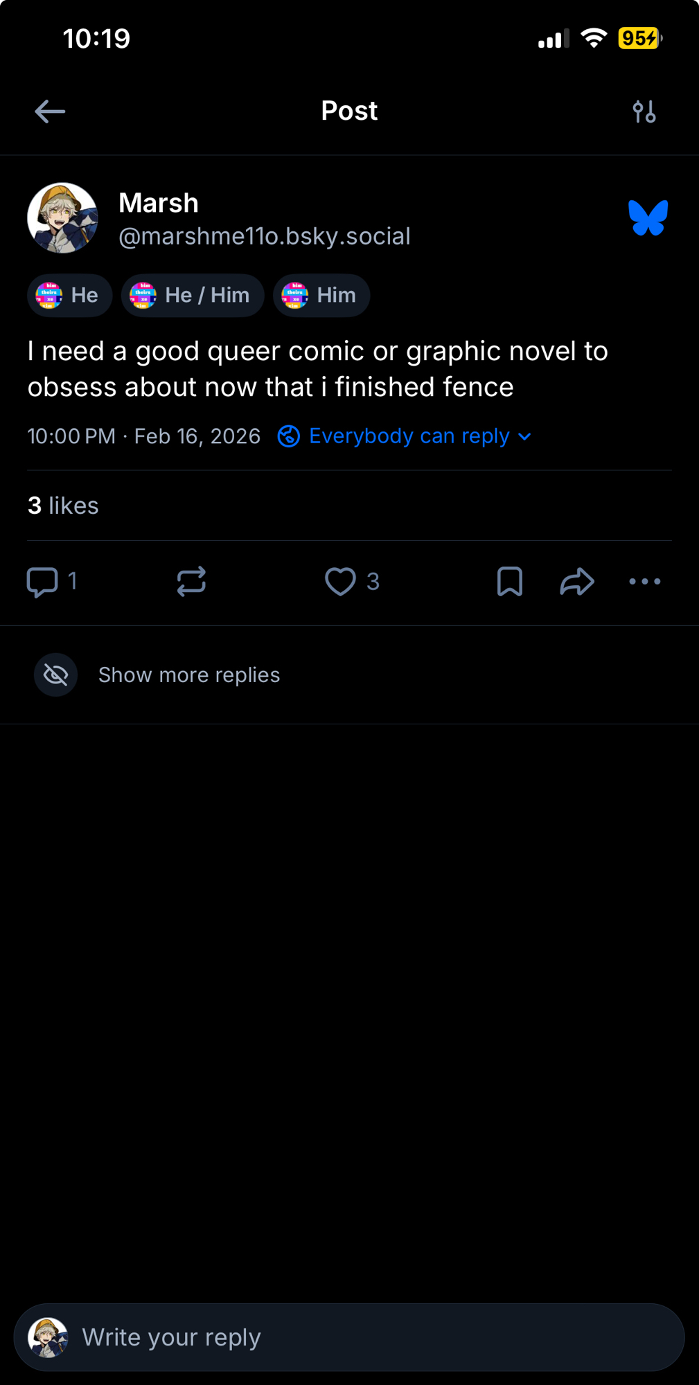
Task: Share the post via the arrow icon
Action: click(x=577, y=582)
